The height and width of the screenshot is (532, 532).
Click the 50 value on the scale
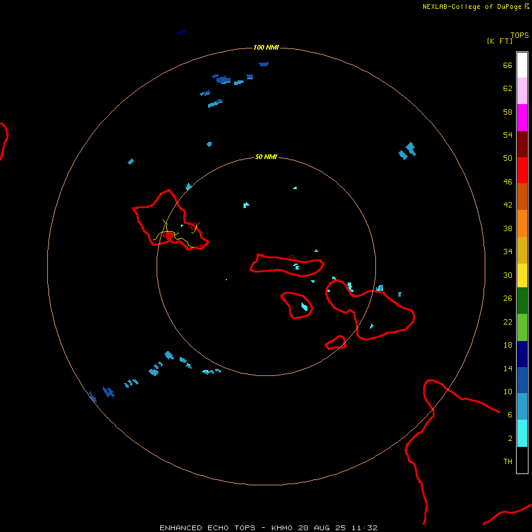[508, 158]
